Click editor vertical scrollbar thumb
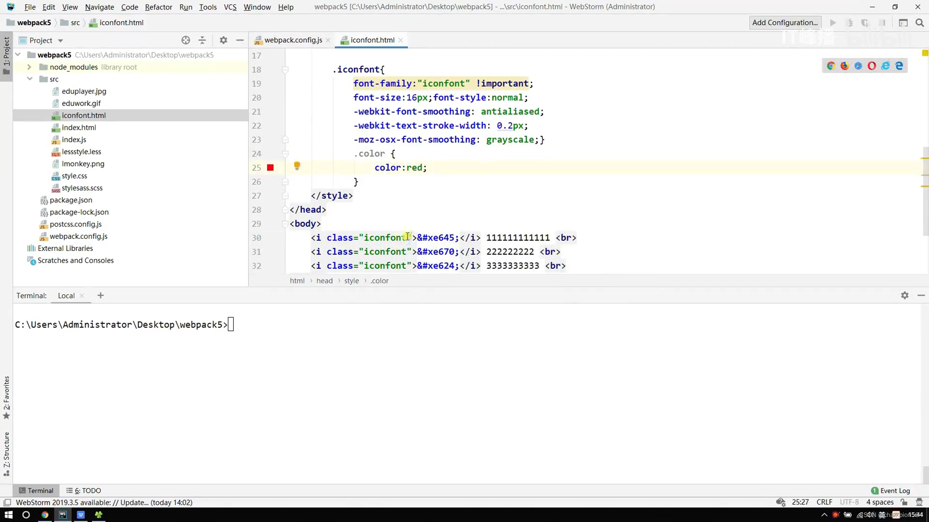Screen dimensions: 929x522 click(925, 191)
